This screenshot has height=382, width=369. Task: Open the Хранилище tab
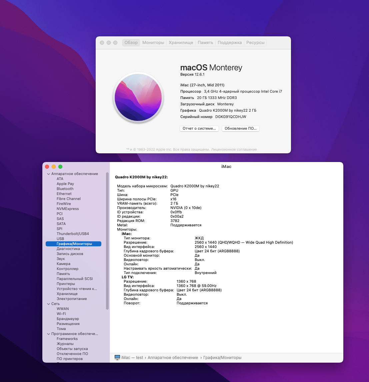pos(181,43)
